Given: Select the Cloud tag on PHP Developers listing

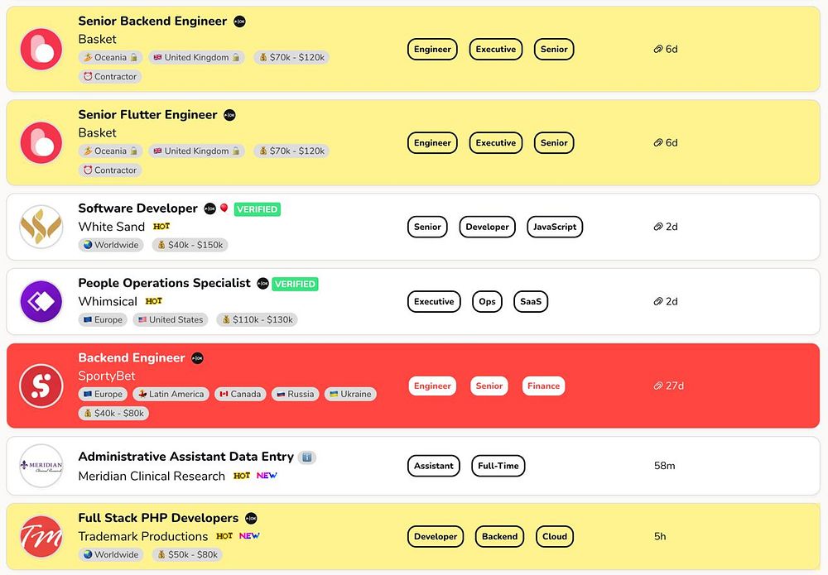Looking at the screenshot, I should [x=555, y=536].
